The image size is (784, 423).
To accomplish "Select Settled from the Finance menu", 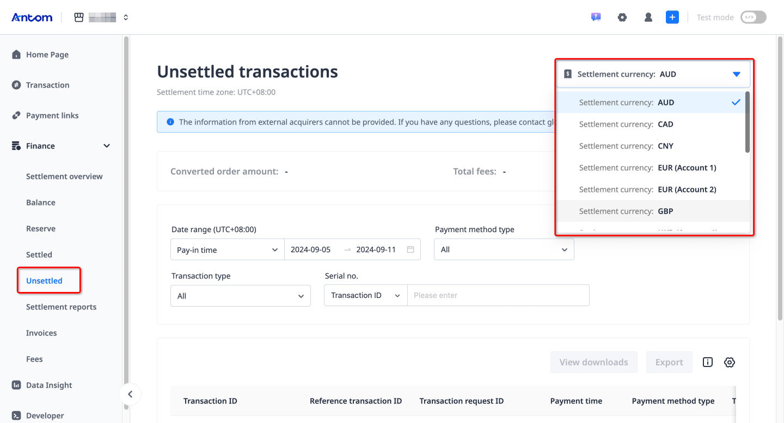I will [x=39, y=254].
